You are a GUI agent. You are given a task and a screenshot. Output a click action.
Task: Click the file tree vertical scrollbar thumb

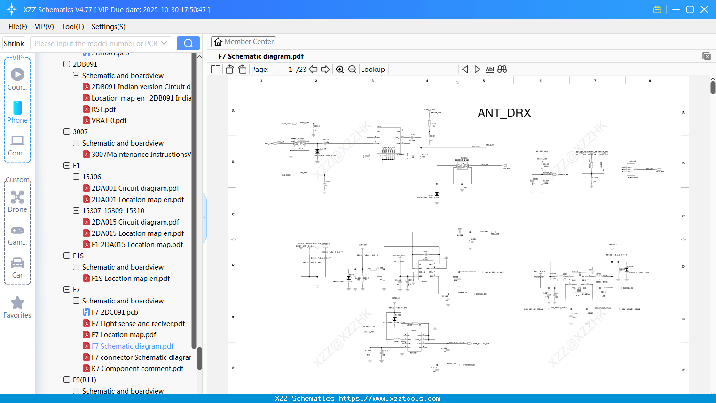coord(199,358)
